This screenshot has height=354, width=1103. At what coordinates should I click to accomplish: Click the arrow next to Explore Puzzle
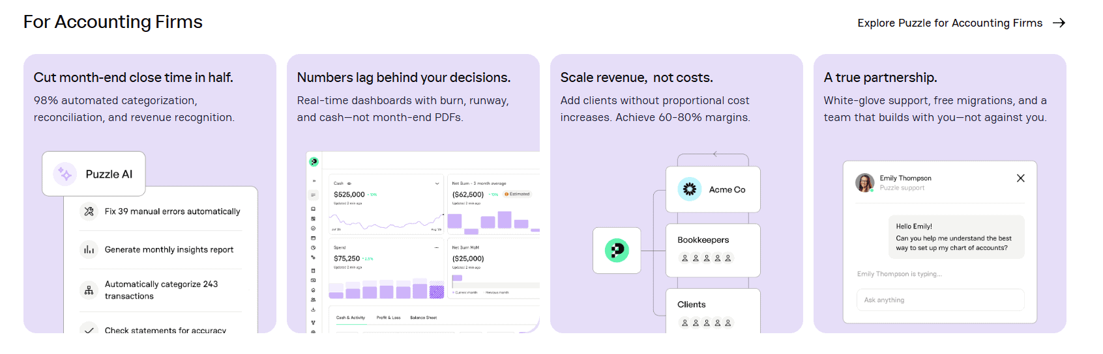tap(1059, 23)
